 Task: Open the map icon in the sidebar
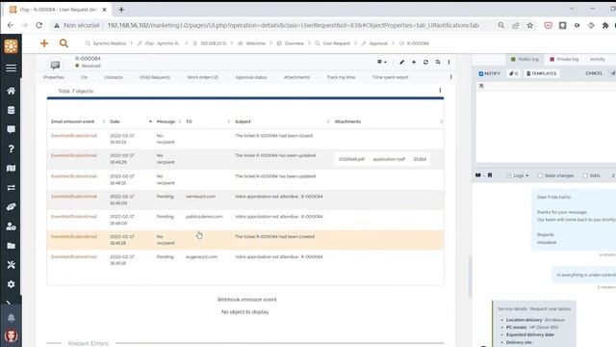(11, 168)
